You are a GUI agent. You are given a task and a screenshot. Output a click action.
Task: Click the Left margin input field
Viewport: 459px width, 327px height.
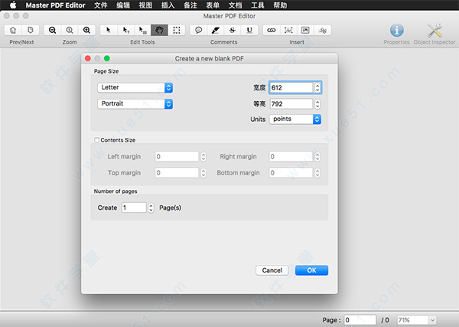(177, 156)
